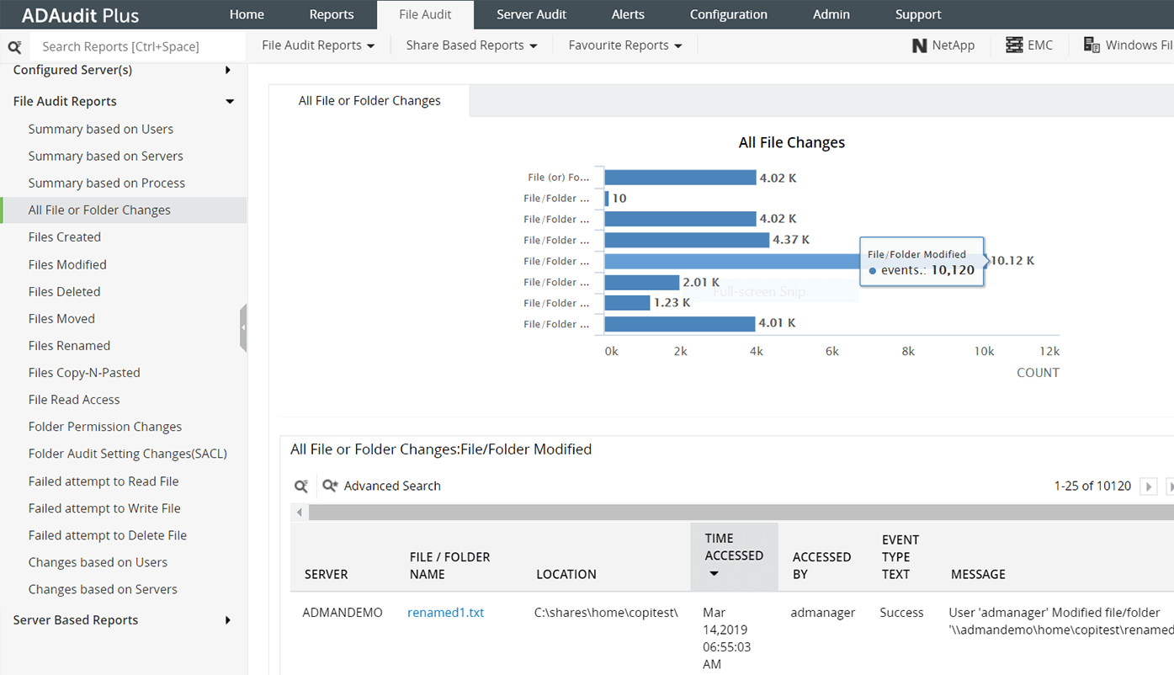Click the NetApp logo icon

click(x=920, y=45)
